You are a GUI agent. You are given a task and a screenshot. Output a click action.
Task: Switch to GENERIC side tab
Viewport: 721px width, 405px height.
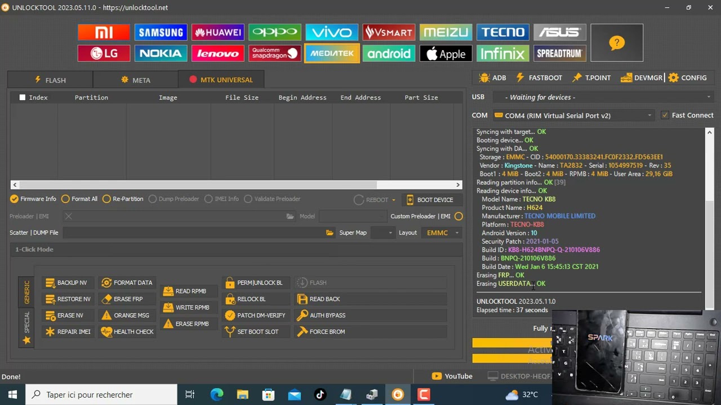coord(26,292)
